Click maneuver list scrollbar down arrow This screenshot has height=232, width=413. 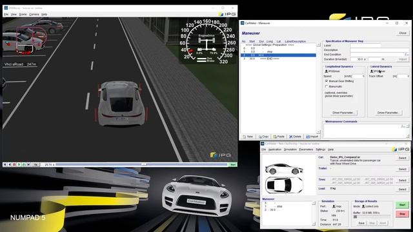318,131
